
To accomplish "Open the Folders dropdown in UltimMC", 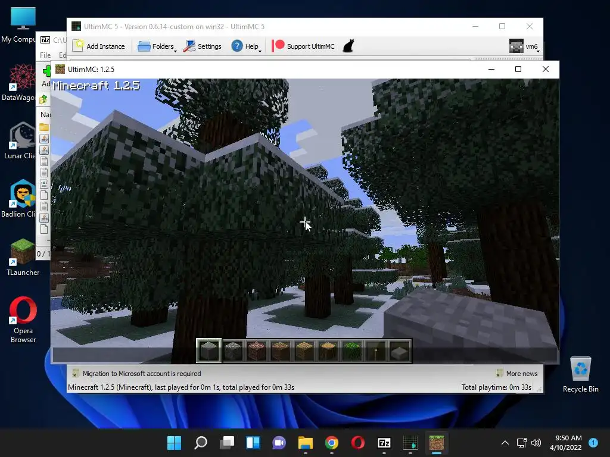I will pos(157,46).
